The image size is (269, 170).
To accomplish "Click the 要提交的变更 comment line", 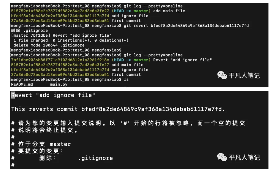I will [37, 151].
